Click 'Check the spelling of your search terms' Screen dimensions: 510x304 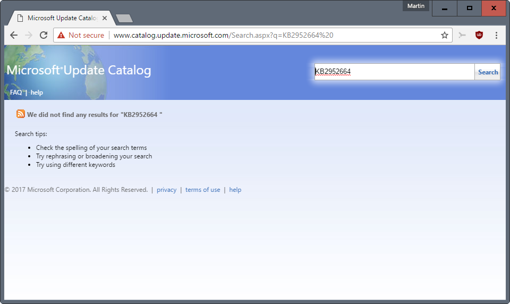point(91,148)
